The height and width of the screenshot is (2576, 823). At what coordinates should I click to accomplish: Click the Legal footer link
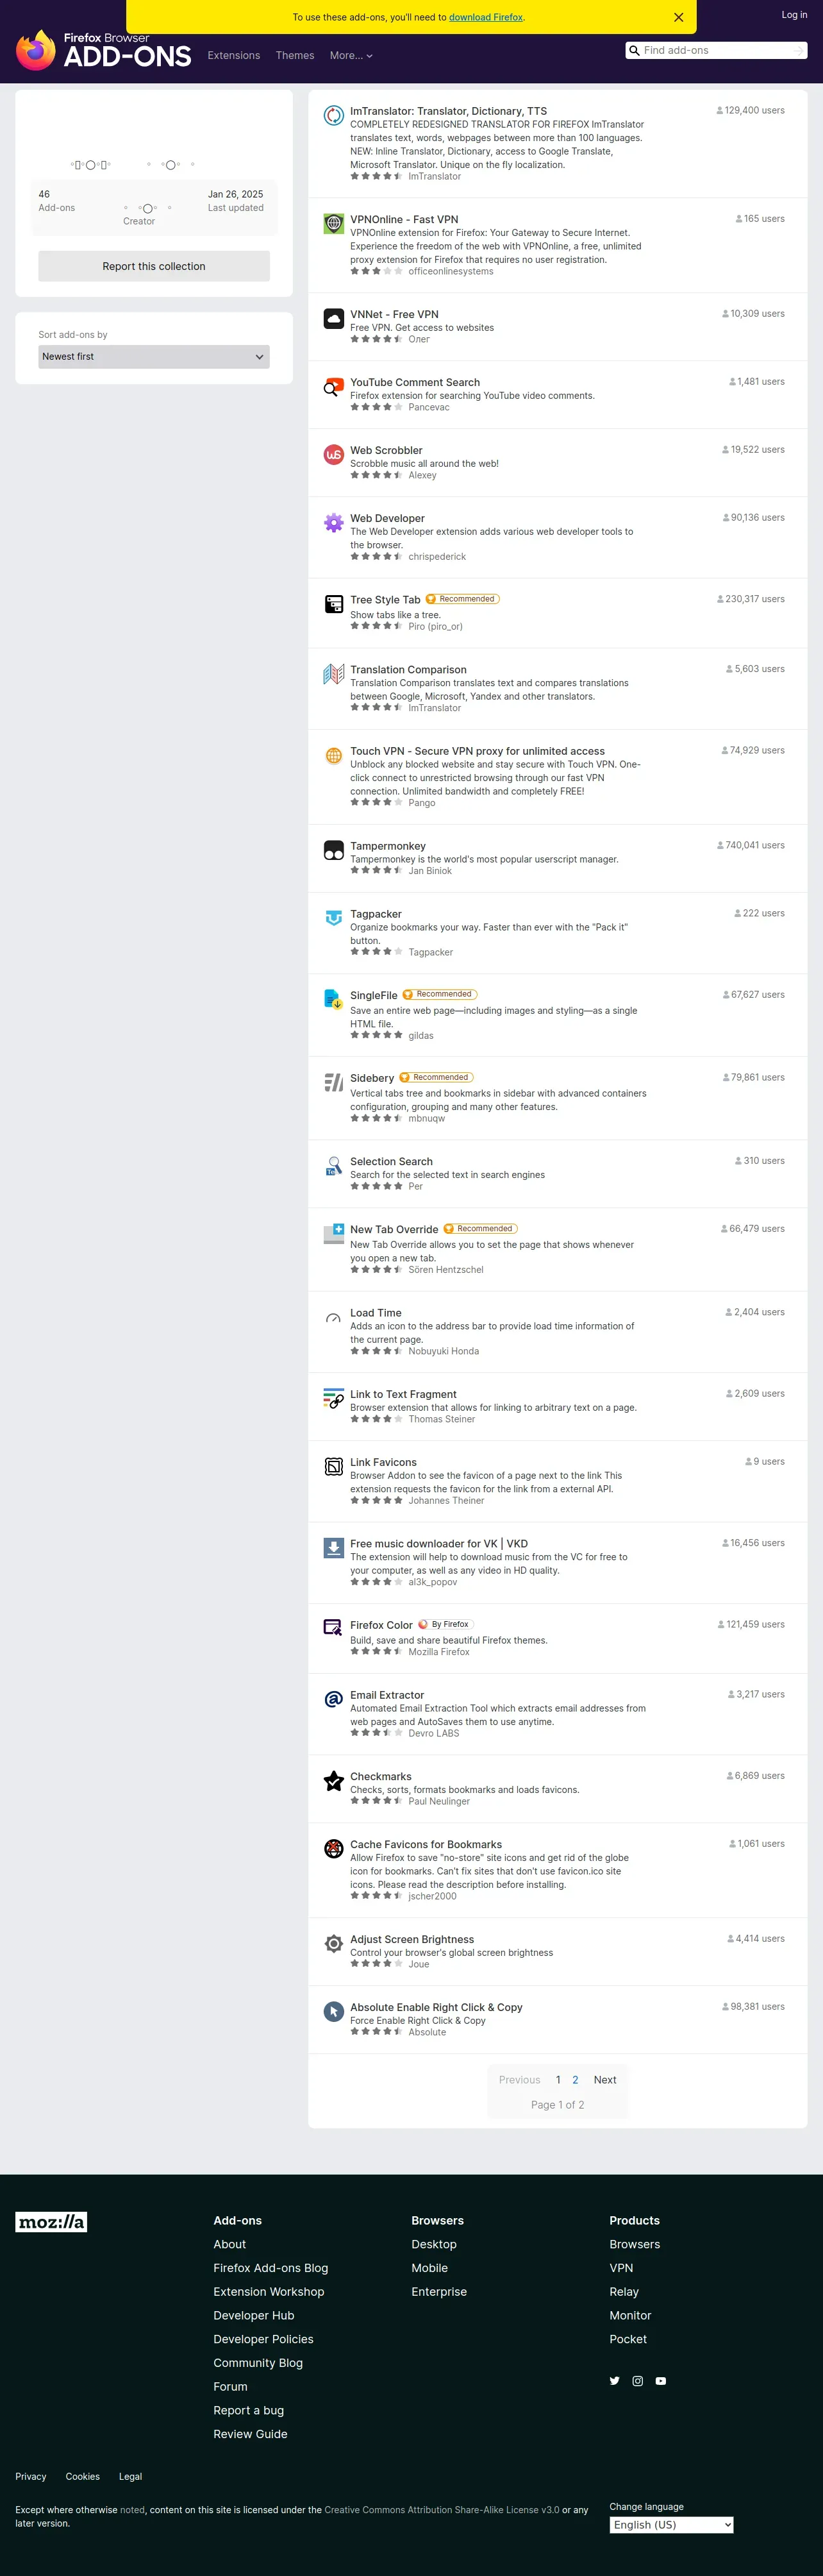(131, 2477)
